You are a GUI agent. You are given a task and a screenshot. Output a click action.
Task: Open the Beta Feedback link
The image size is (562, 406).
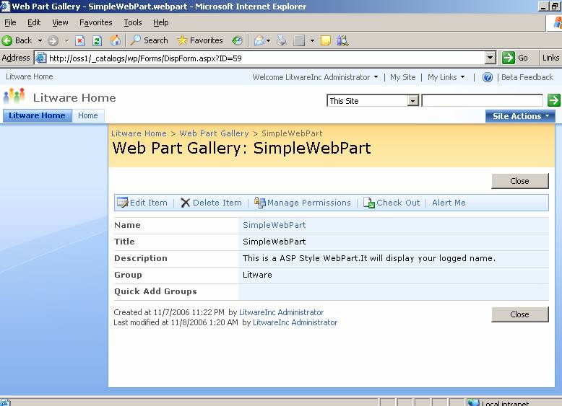(x=527, y=77)
